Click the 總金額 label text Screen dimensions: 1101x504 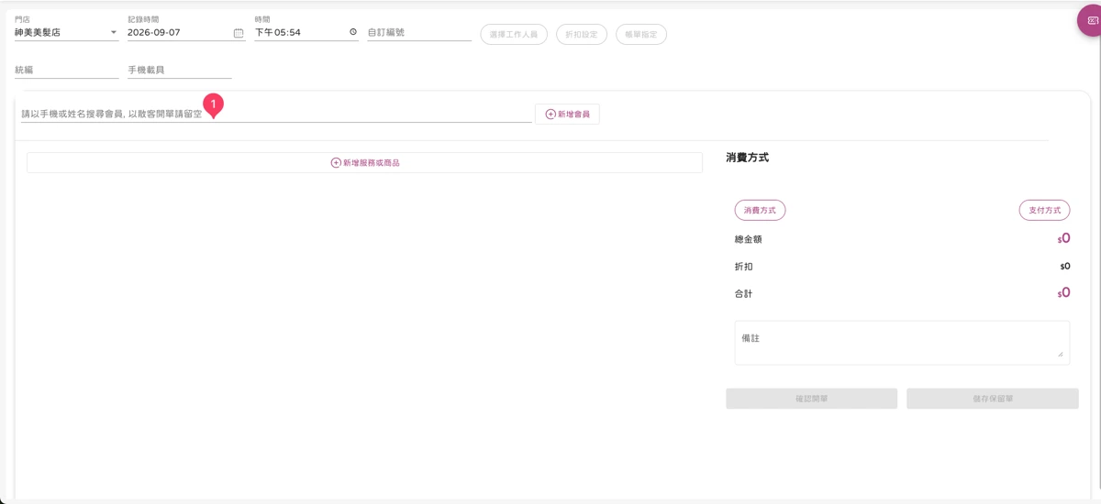(748, 239)
